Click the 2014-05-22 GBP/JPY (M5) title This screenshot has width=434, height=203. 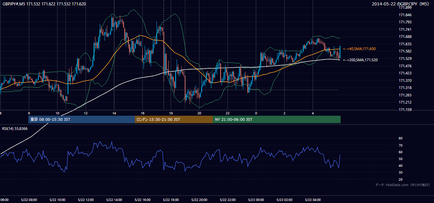click(401, 4)
